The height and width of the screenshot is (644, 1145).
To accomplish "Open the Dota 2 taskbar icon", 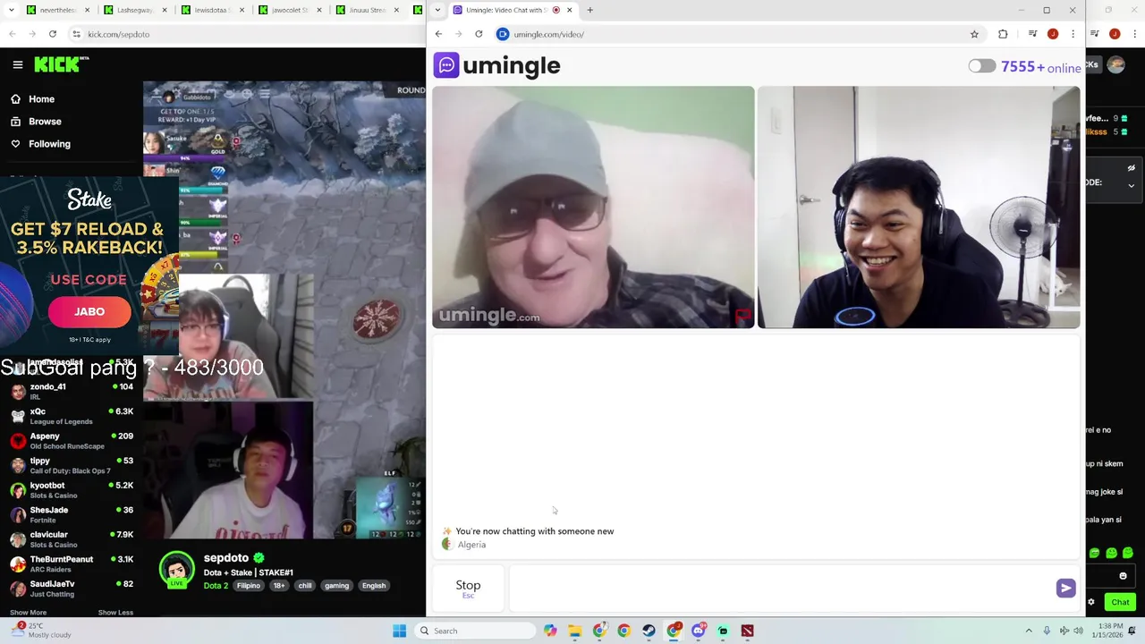I will 747,631.
